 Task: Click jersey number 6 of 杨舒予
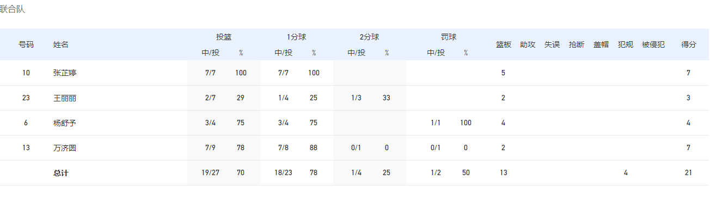pyautogui.click(x=26, y=123)
